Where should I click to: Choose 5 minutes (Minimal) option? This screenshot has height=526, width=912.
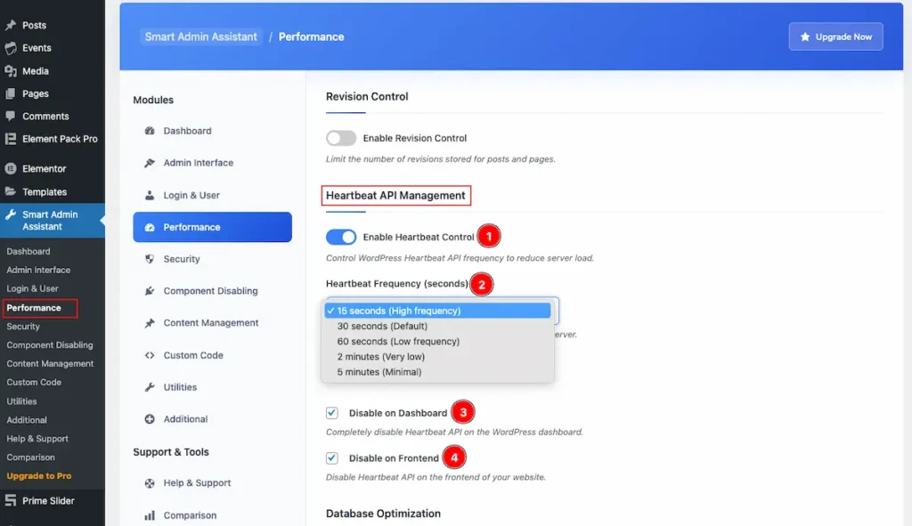437,372
